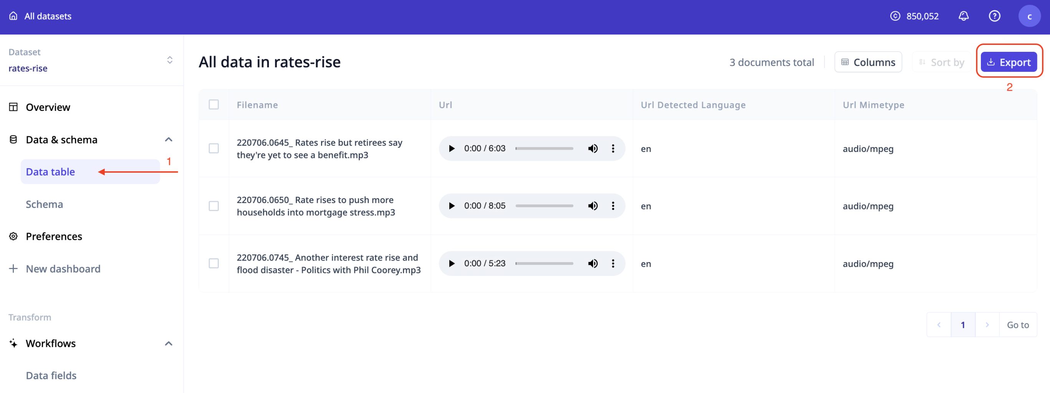Screen dimensions: 1050x393
Task: Select all rows with header checkbox
Action: (x=214, y=105)
